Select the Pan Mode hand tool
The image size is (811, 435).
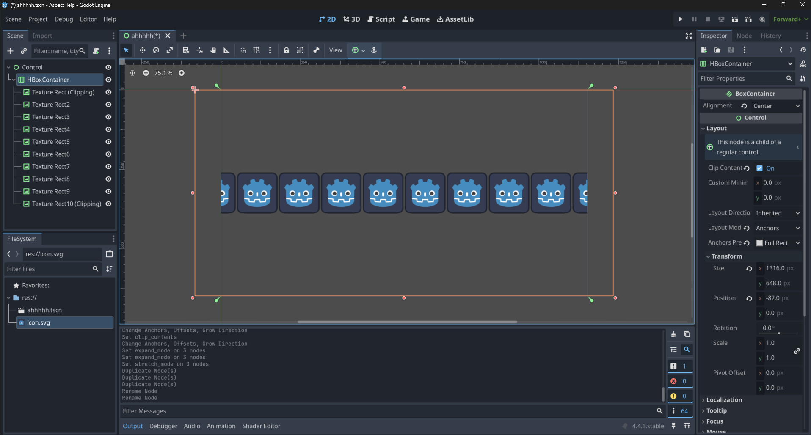[x=213, y=50]
